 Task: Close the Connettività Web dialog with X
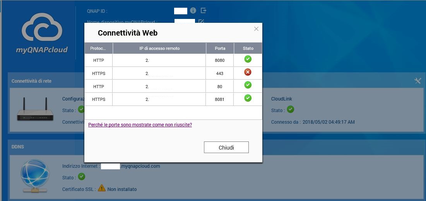coord(256,29)
